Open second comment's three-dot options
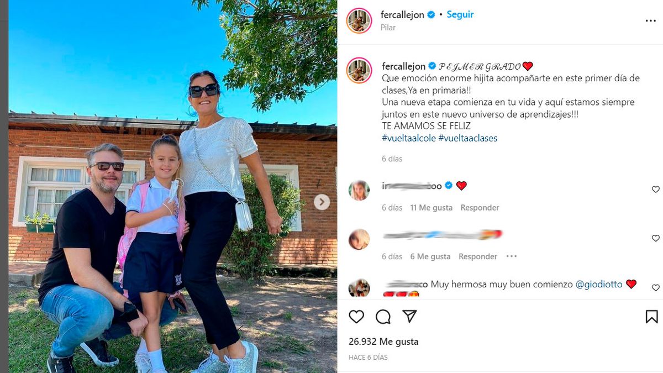 512,256
